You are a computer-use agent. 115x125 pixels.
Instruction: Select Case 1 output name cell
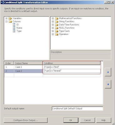(x=28, y=67)
